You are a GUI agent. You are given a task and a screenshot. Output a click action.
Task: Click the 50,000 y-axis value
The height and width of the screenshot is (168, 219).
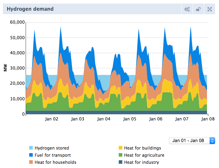(17, 38)
